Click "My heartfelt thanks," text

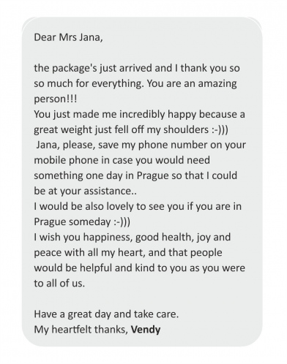tap(81, 330)
